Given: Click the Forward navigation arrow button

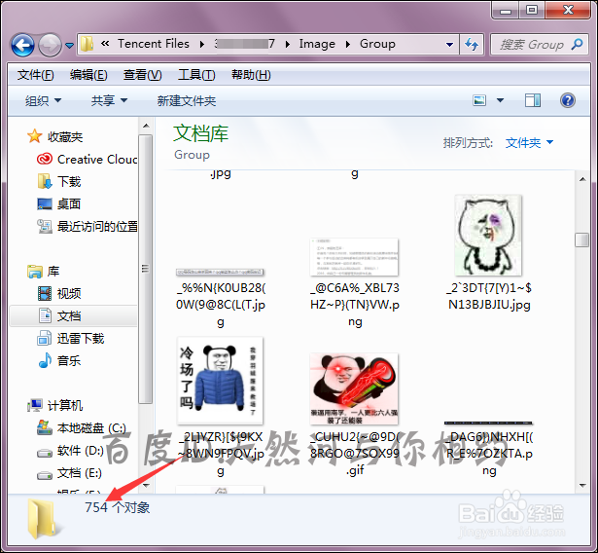Looking at the screenshot, I should [x=50, y=45].
